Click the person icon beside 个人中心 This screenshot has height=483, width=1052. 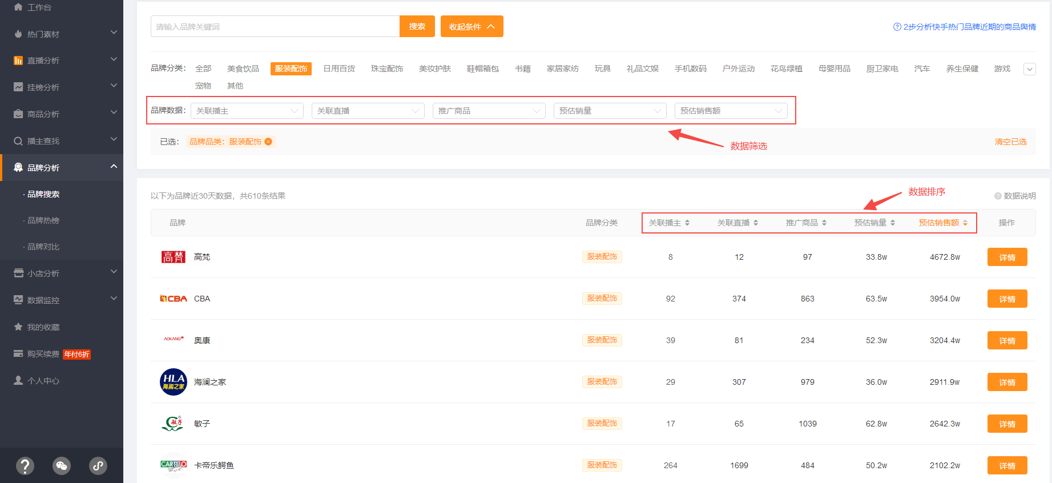[x=18, y=380]
